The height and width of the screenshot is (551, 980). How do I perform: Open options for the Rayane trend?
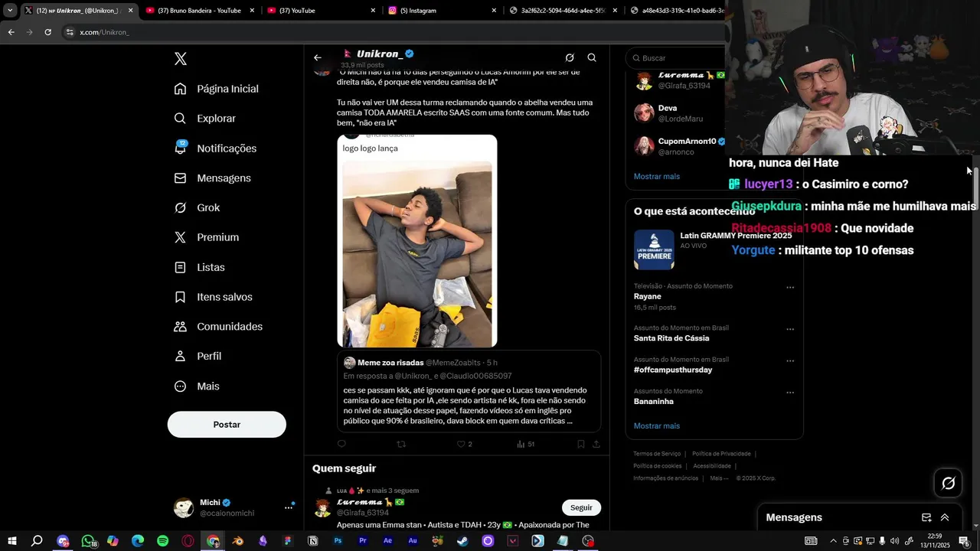790,288
